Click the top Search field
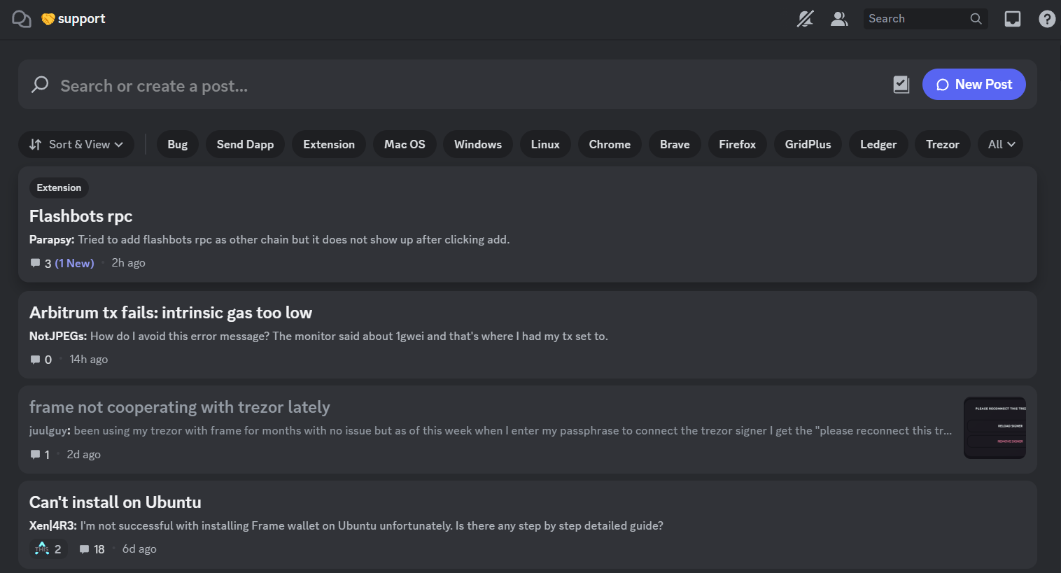This screenshot has height=573, width=1061. [925, 19]
